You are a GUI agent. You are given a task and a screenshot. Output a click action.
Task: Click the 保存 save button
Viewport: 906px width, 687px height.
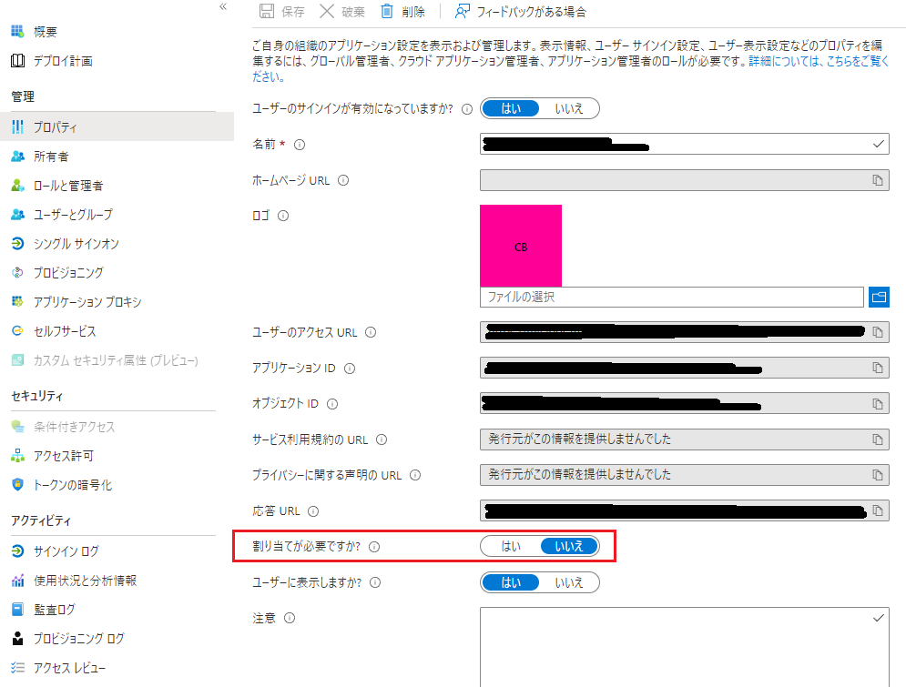(283, 12)
